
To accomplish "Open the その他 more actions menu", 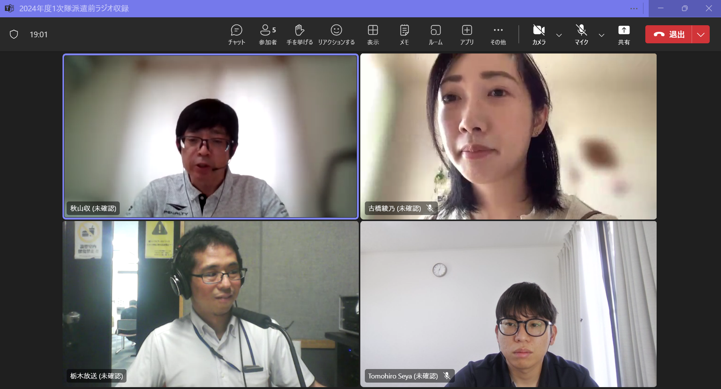I will pyautogui.click(x=498, y=35).
